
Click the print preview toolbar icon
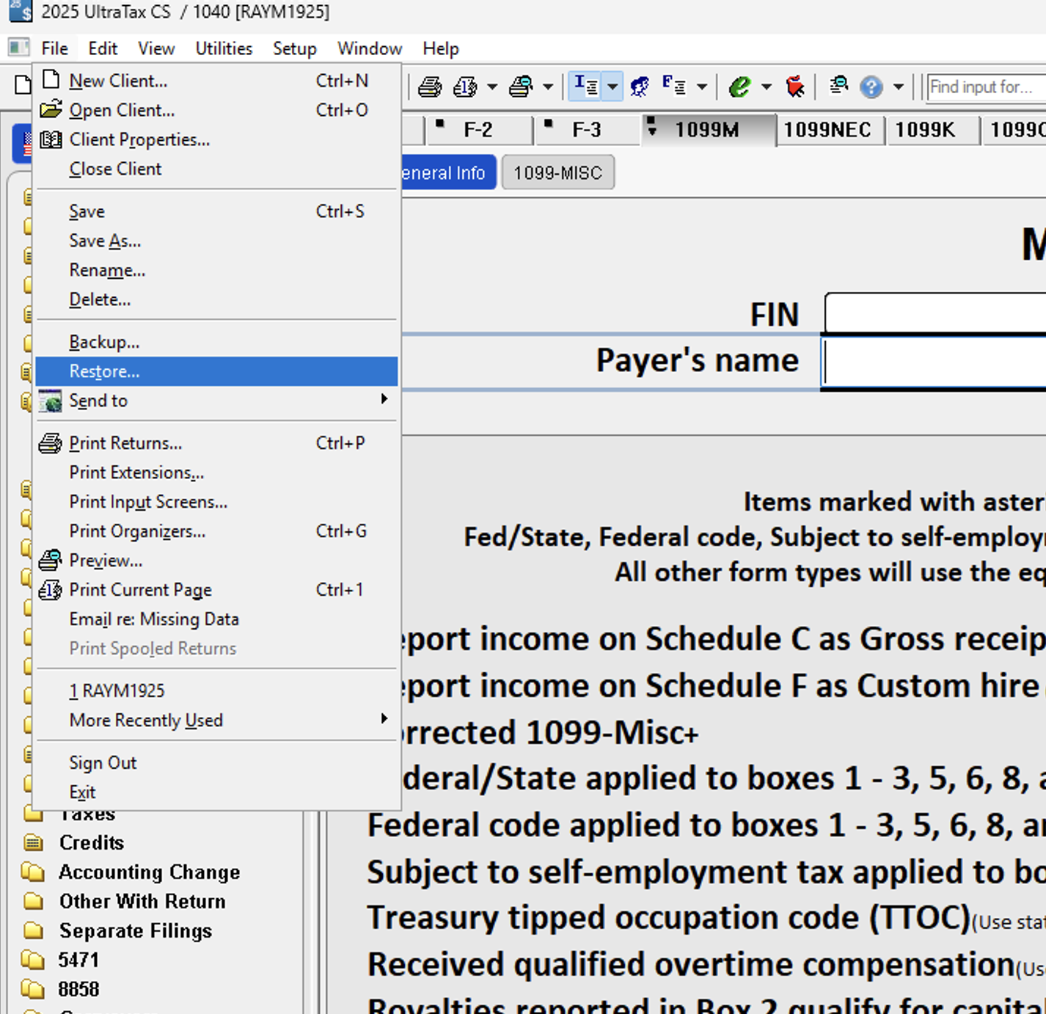pos(521,87)
